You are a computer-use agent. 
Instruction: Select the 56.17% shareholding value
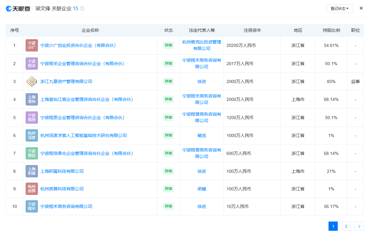[331, 206]
